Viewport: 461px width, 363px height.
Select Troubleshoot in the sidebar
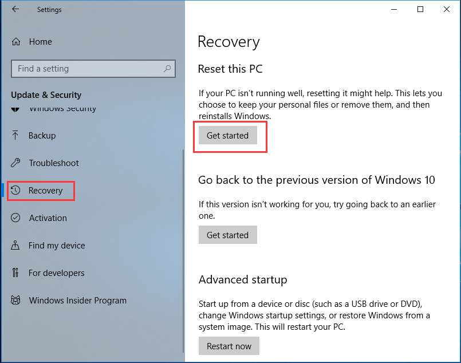pos(54,163)
